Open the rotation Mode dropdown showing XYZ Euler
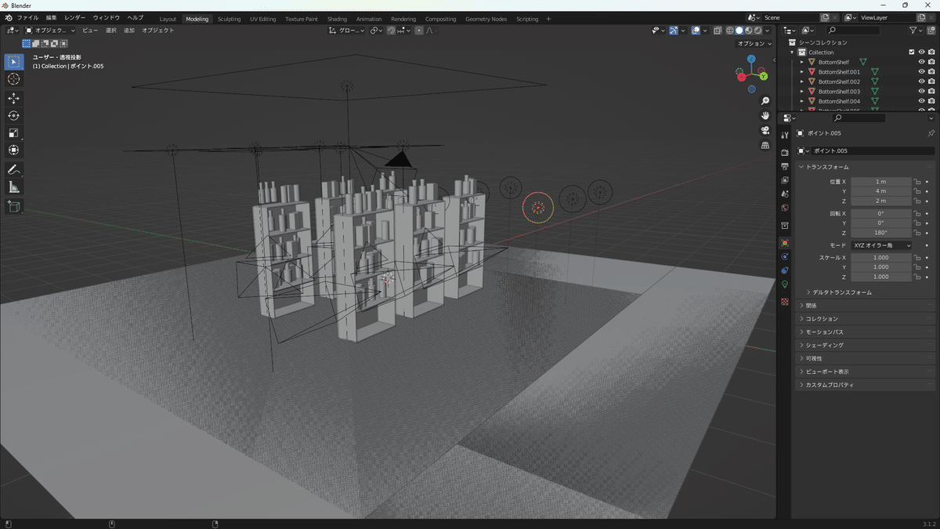This screenshot has height=529, width=940. click(880, 246)
